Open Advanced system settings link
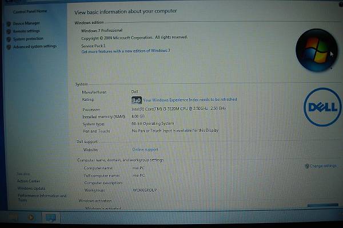The image size is (343, 228). tap(35, 46)
